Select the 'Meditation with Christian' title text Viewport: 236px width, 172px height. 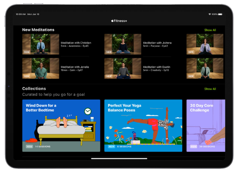coord(76,43)
